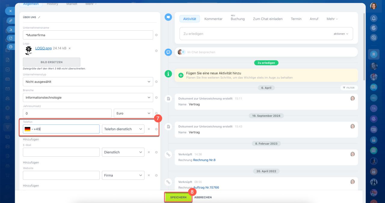Click the German flag country selector
The height and width of the screenshot is (203, 385).
(27, 129)
